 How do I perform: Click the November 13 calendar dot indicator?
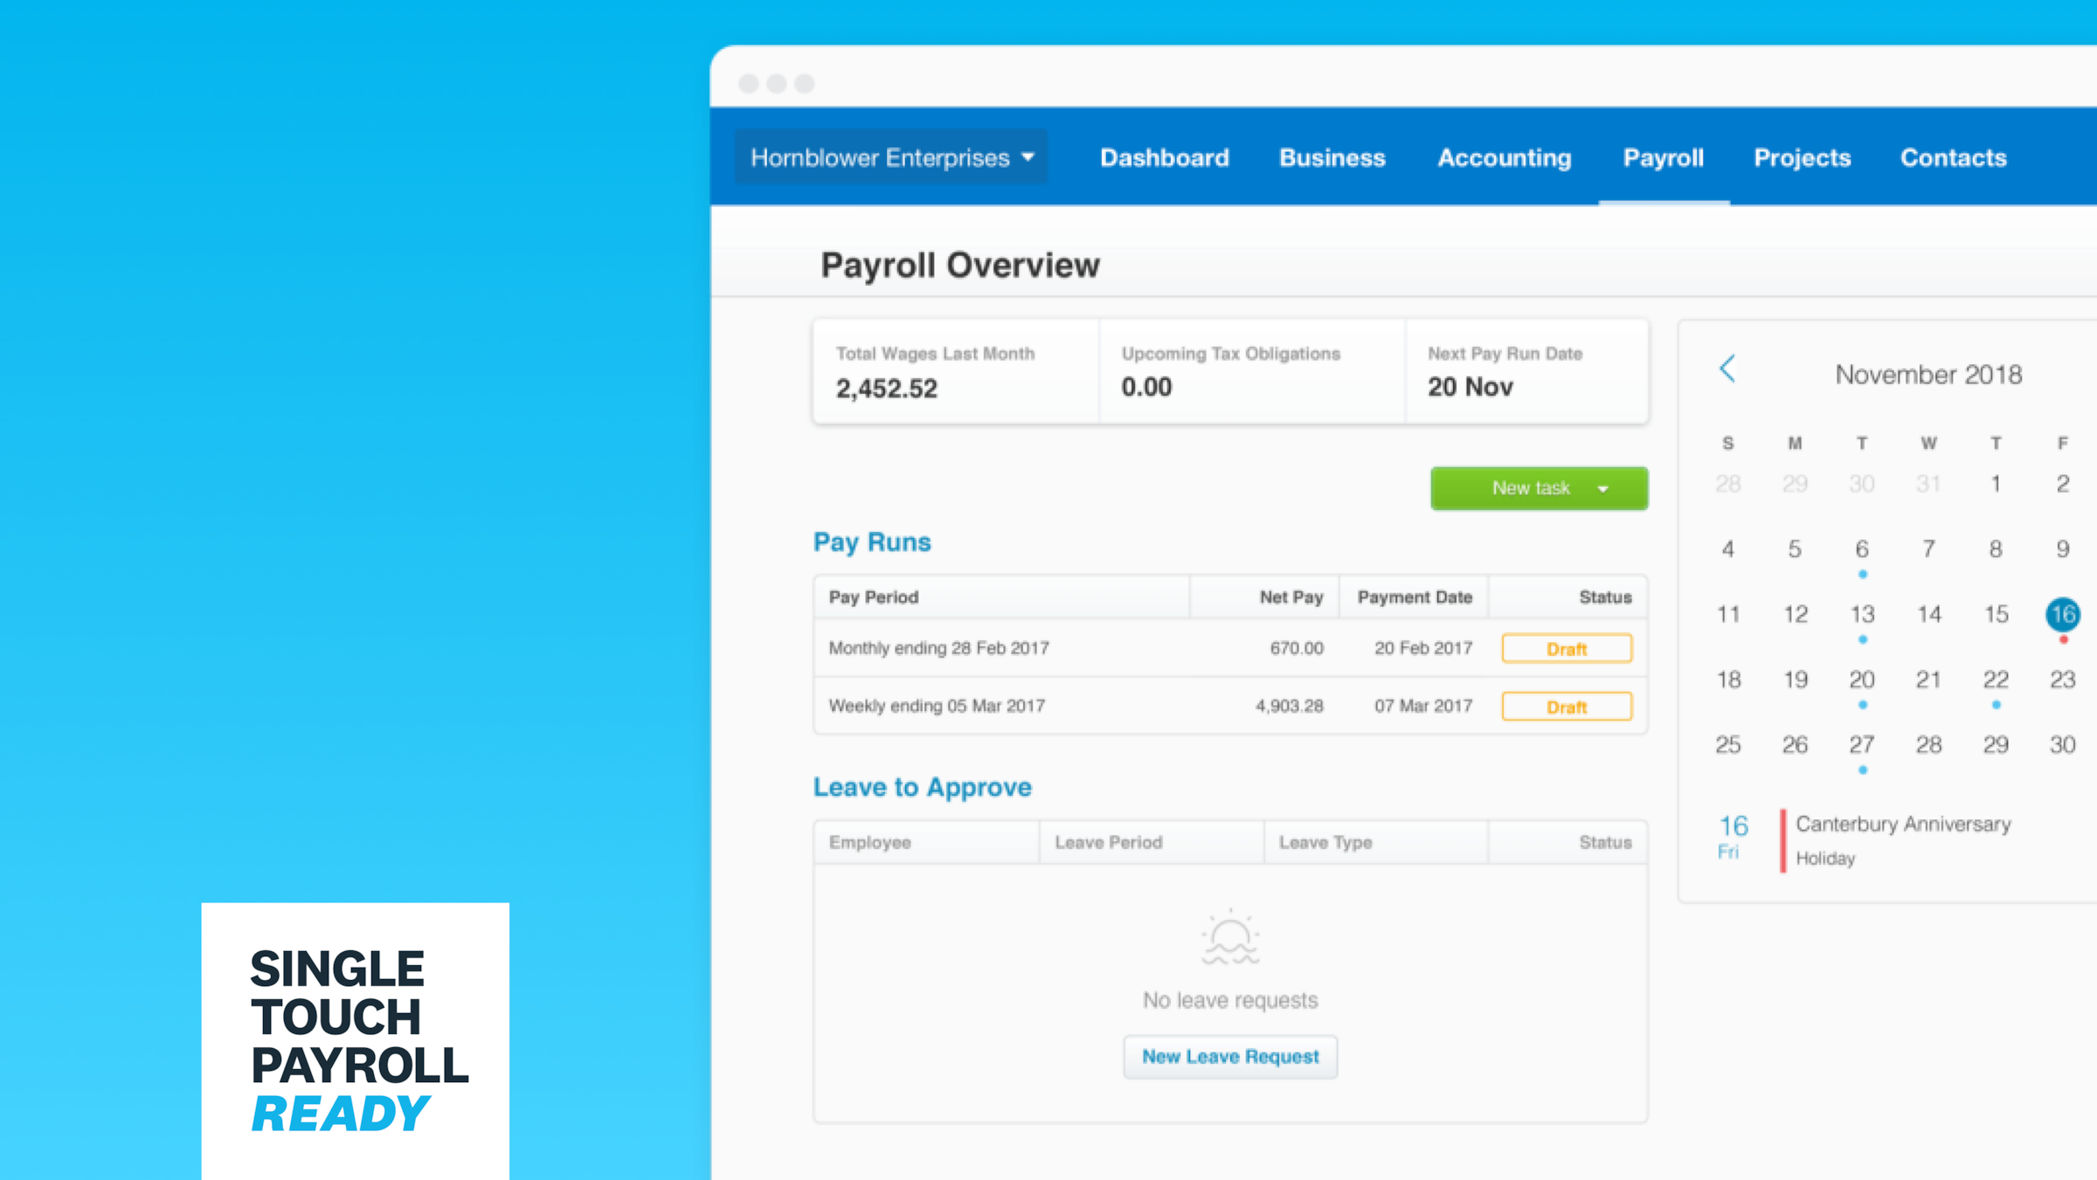pyautogui.click(x=1864, y=639)
